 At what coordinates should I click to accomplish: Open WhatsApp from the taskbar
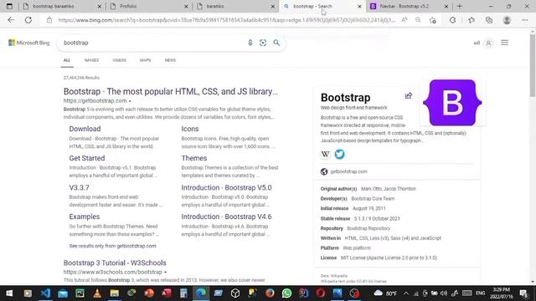point(286,293)
